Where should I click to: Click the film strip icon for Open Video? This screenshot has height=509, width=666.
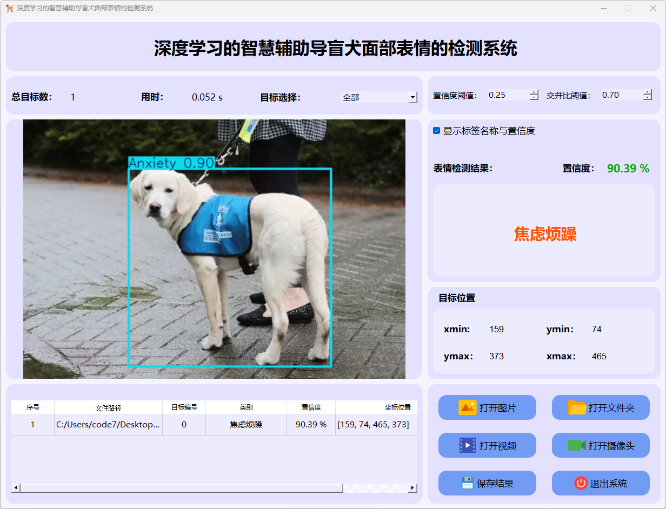(x=467, y=445)
